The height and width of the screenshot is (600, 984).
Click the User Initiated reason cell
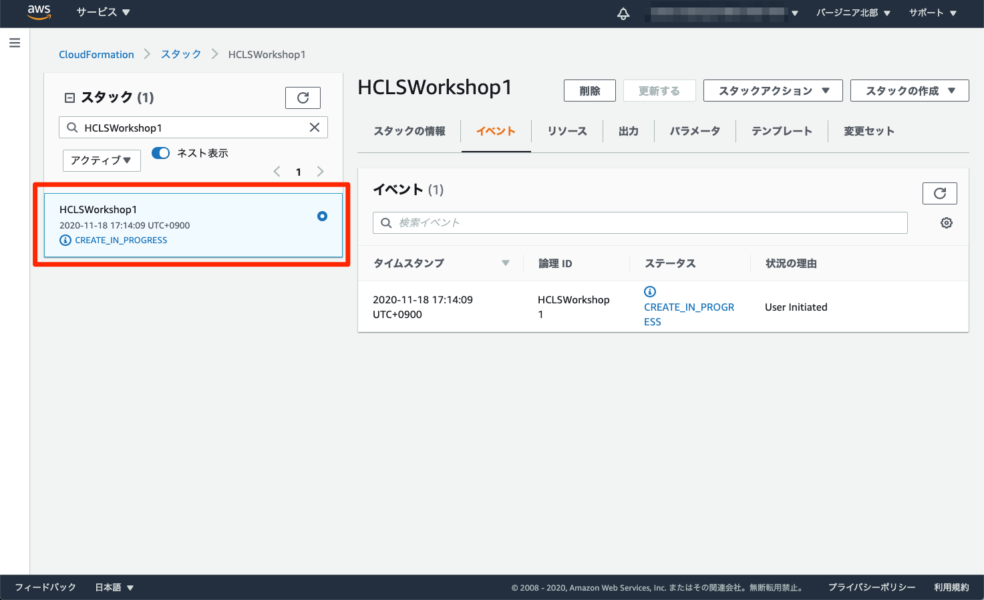[796, 307]
